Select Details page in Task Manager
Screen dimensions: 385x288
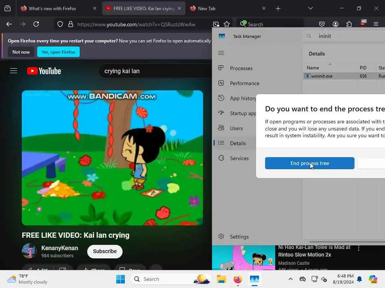tap(235, 143)
